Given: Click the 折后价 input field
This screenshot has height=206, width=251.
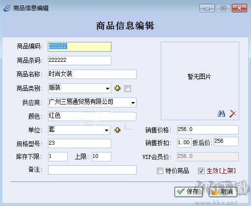Looking at the screenshot, I should [226, 141].
